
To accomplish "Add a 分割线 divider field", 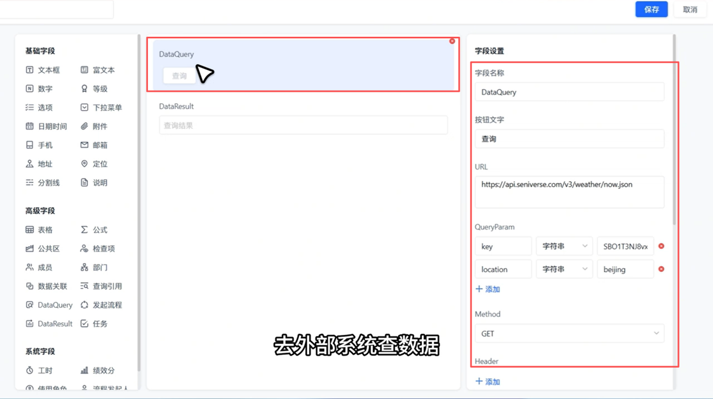I will (43, 183).
